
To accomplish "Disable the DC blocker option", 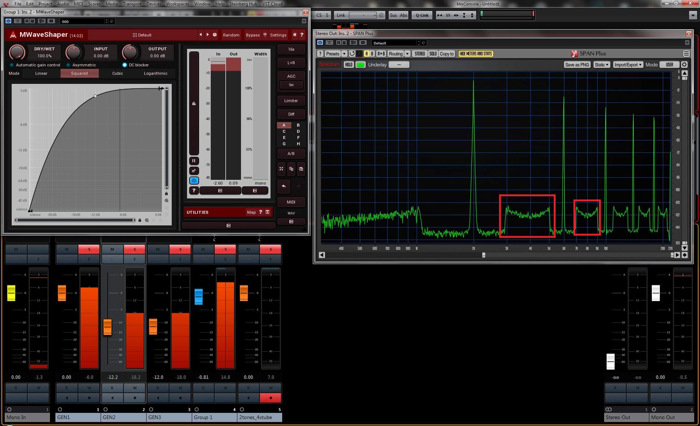I will coord(125,65).
